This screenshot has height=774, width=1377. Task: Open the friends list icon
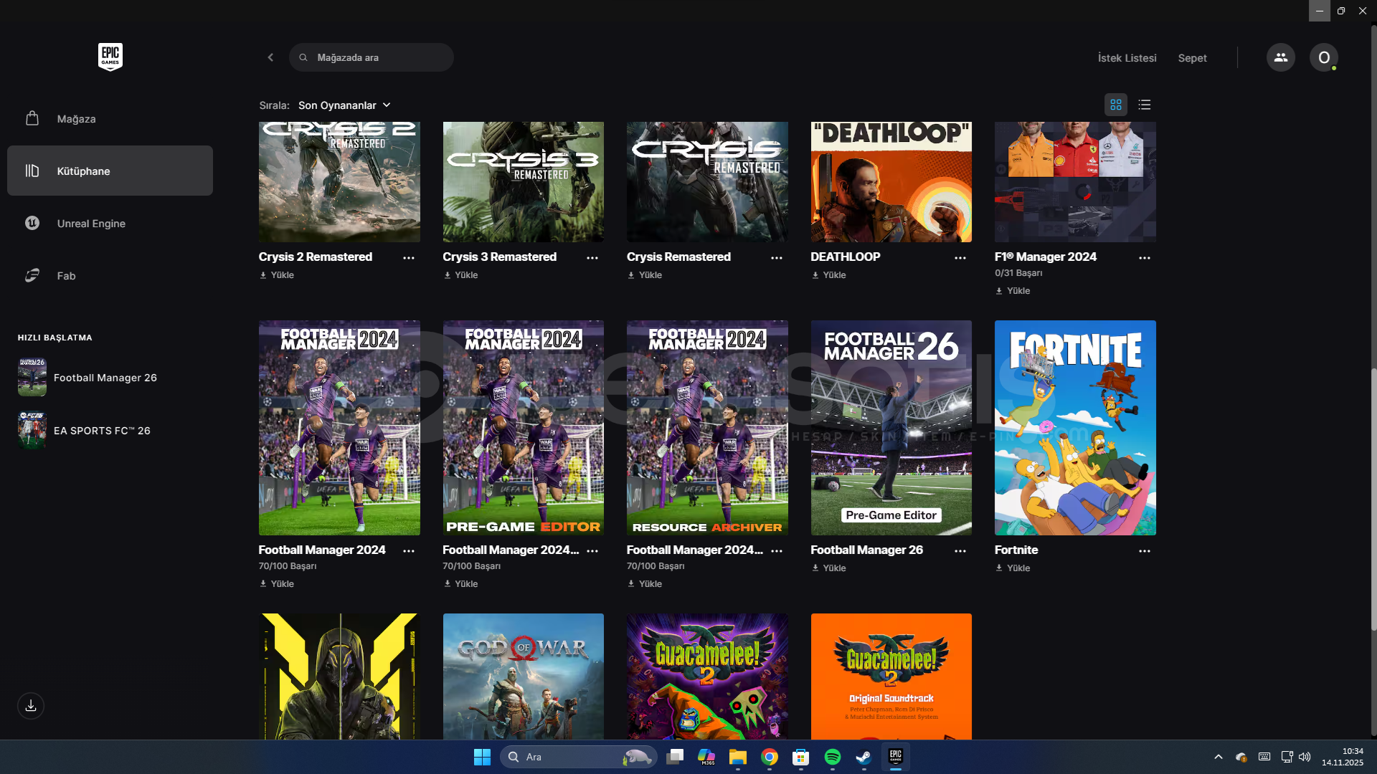point(1280,57)
